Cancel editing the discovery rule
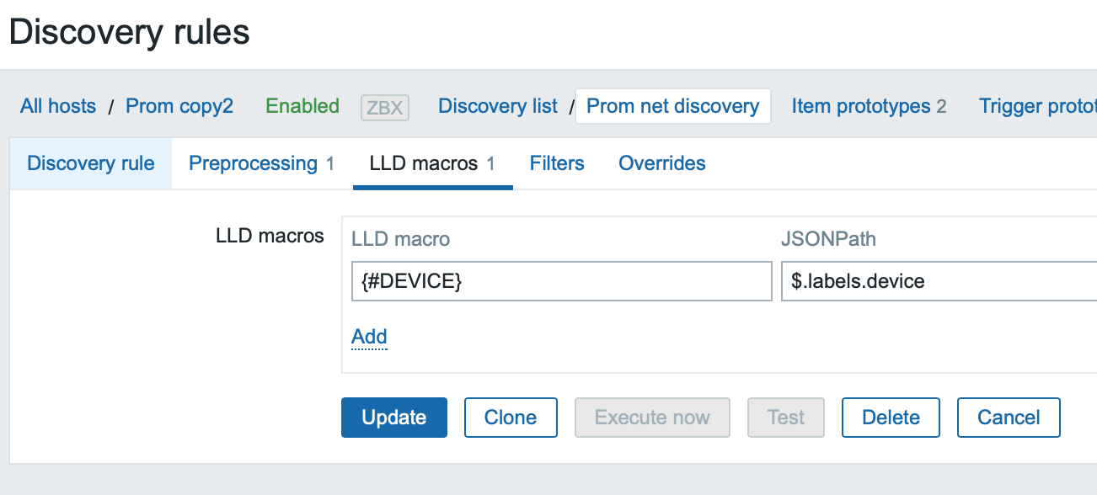Image resolution: width=1097 pixels, height=495 pixels. [1009, 418]
